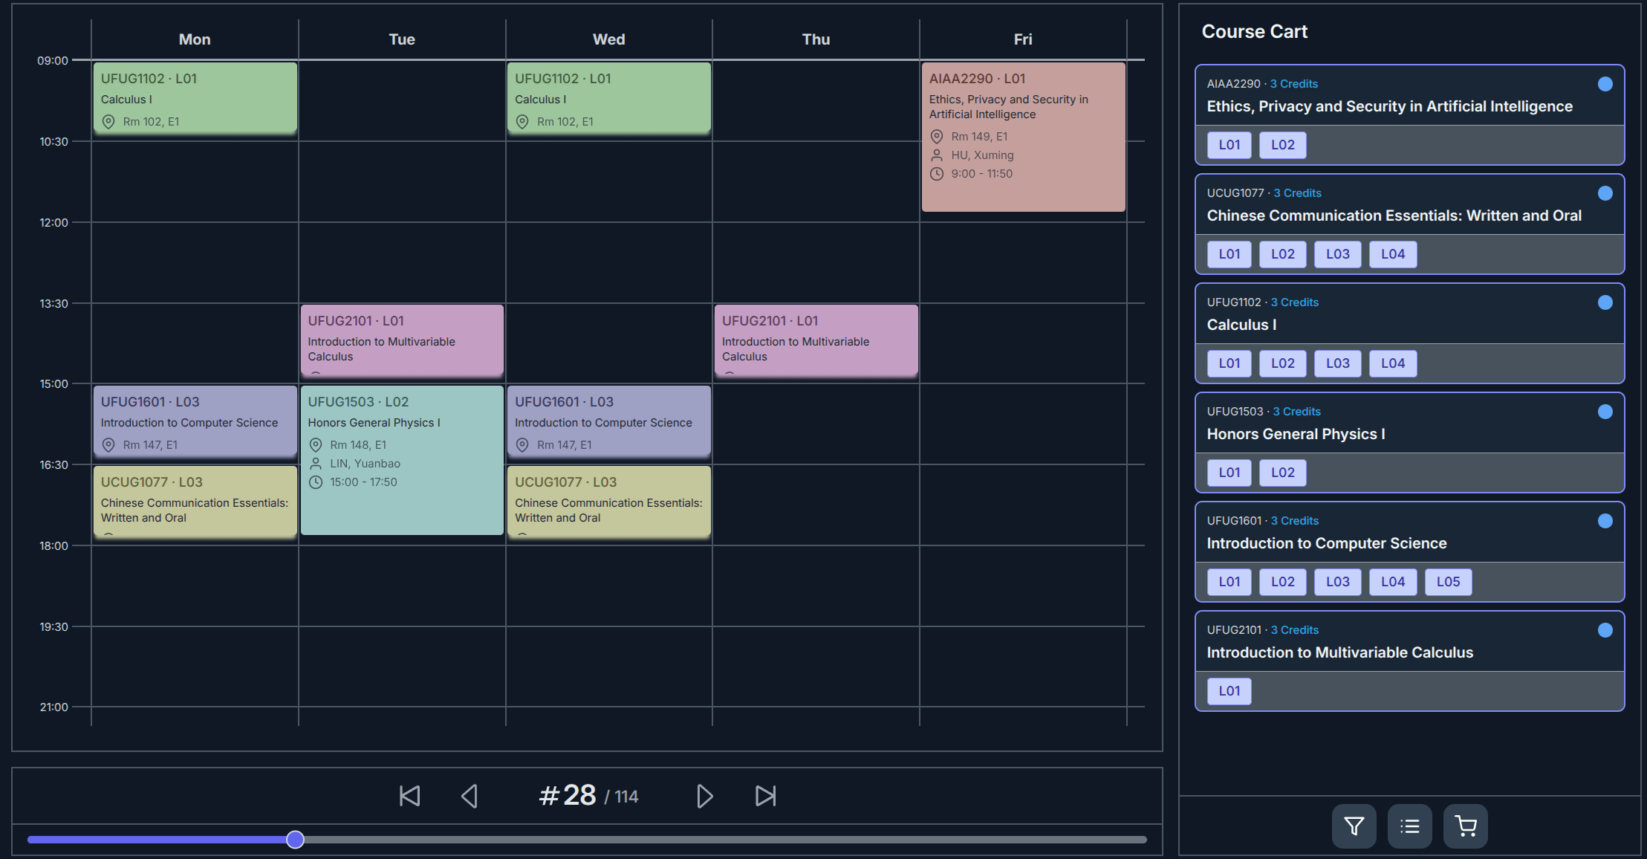Expand the Introduction to Computer Science cart card
The height and width of the screenshot is (859, 1647).
(x=1326, y=543)
